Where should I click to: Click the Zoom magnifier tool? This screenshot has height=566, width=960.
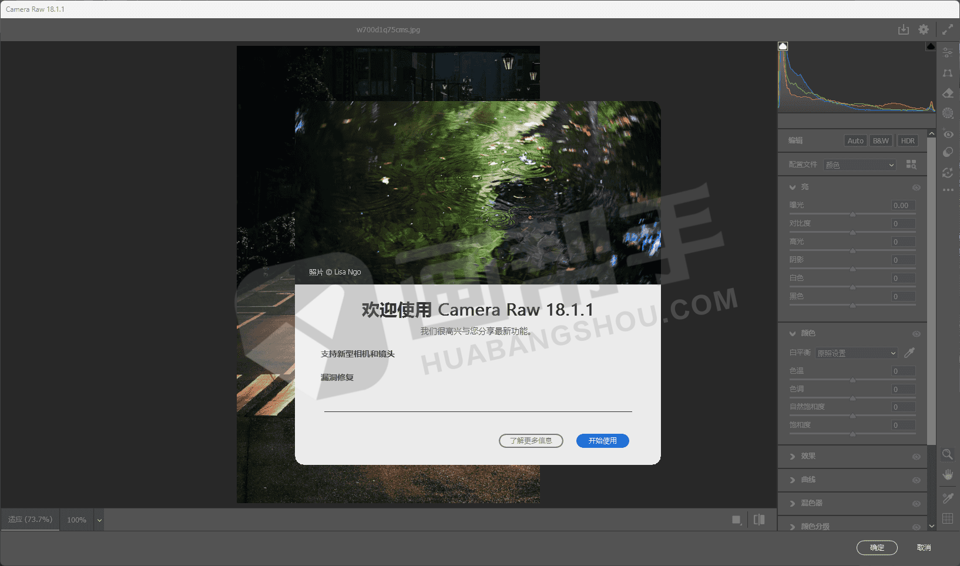click(948, 454)
